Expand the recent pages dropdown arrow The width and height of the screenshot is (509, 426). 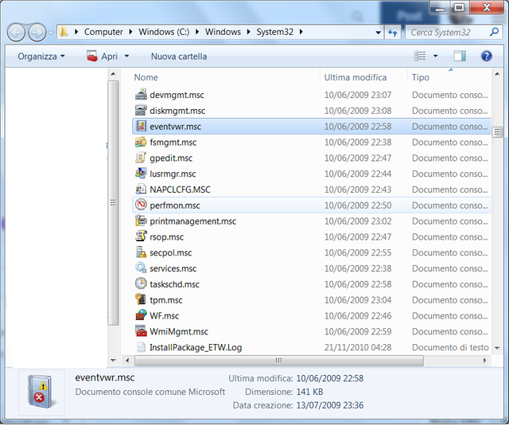click(51, 33)
